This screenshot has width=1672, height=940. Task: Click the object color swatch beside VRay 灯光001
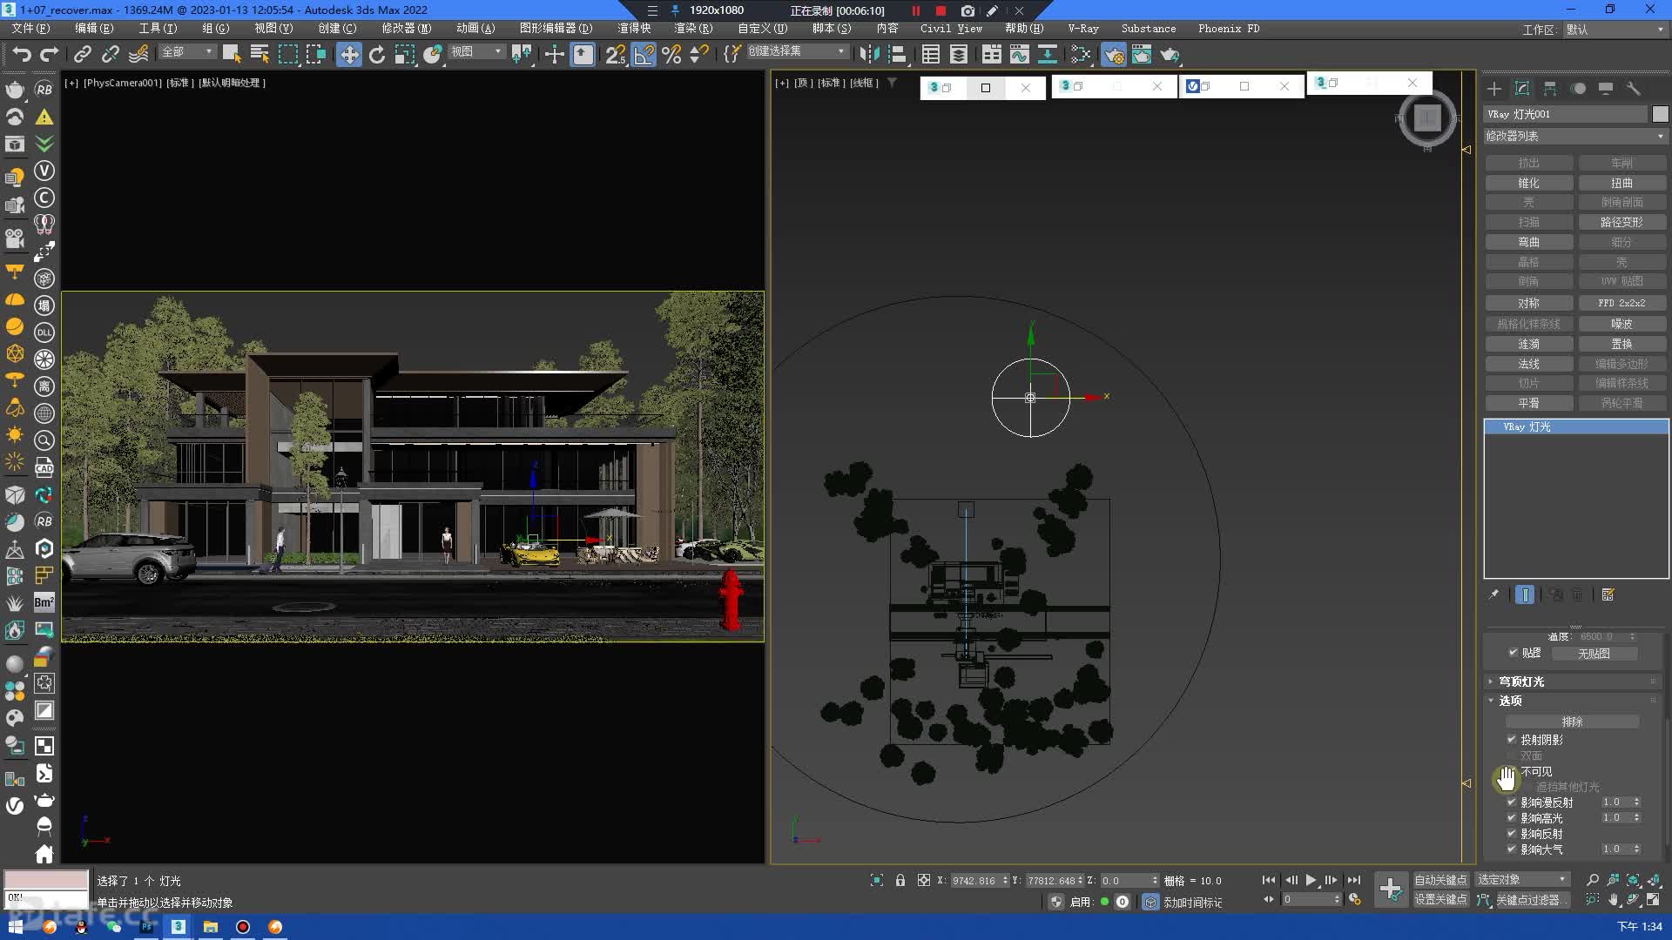(1660, 114)
